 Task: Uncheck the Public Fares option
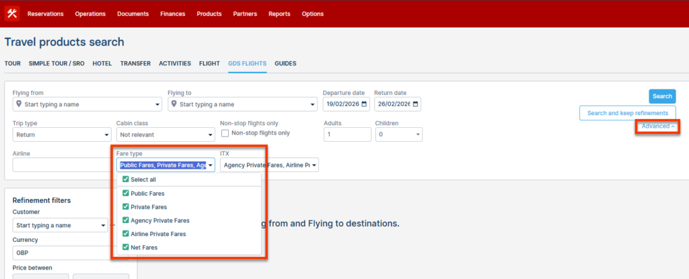[x=126, y=193]
